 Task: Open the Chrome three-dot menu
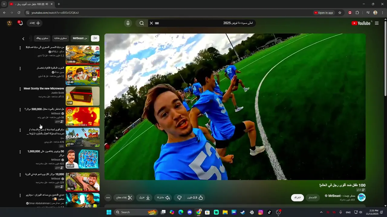pos(383,13)
